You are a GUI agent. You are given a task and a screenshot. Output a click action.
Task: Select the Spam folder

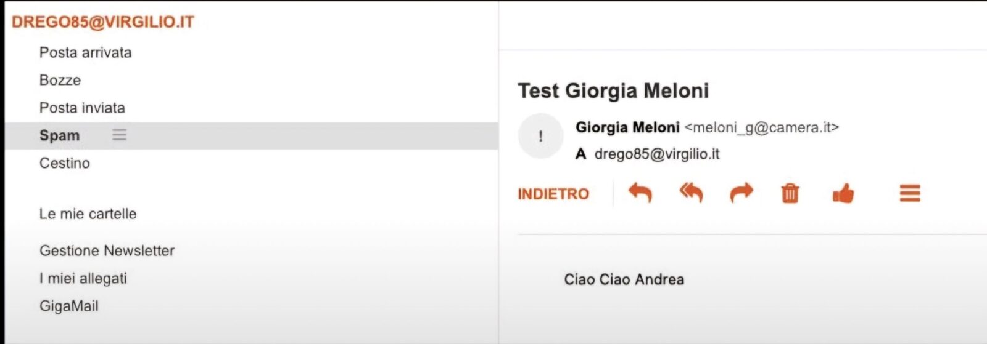tap(60, 135)
